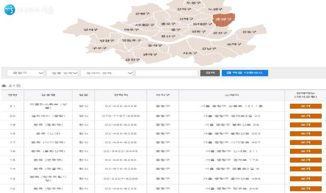Select 노원구 on the Seoul map
The height and width of the screenshot is (193, 326).
[x=215, y=9]
